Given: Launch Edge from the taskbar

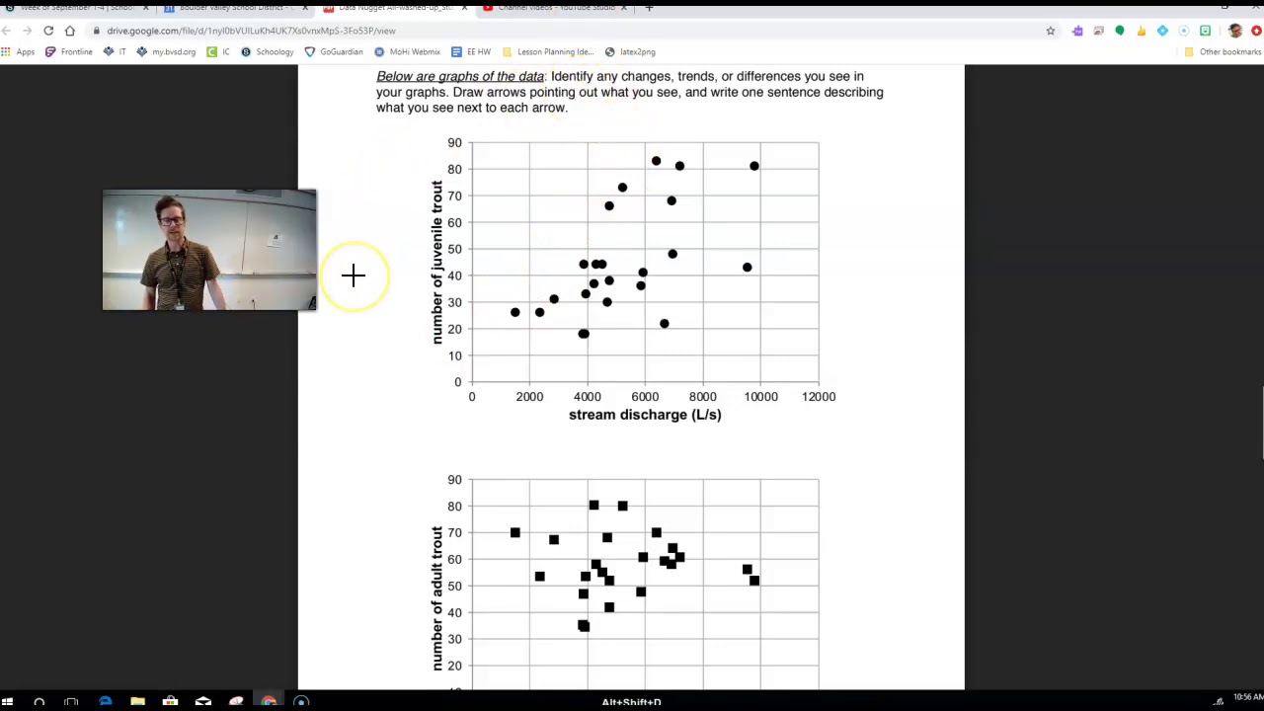Looking at the screenshot, I should (105, 702).
